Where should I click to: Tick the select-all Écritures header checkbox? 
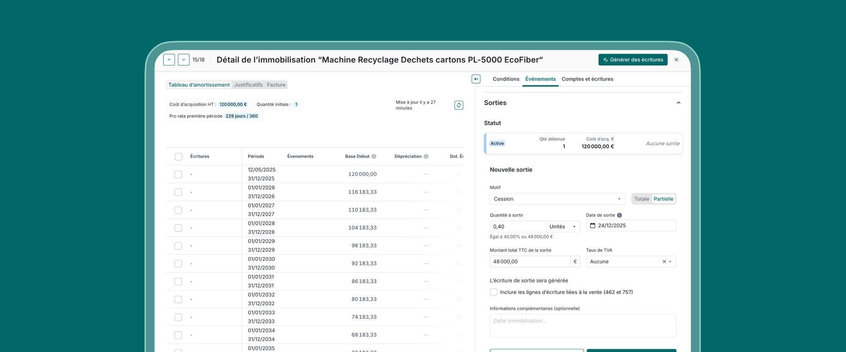pyautogui.click(x=179, y=157)
